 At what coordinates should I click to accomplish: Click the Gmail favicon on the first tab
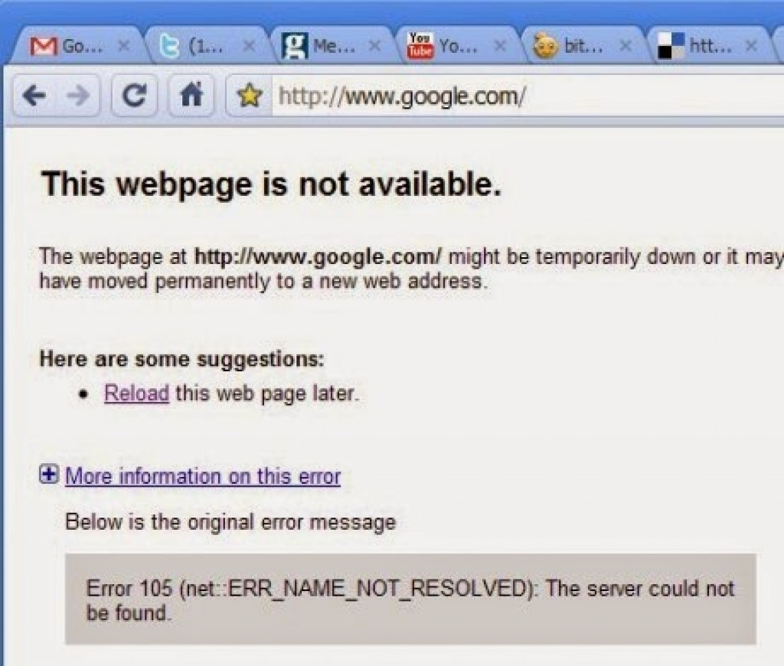[43, 47]
